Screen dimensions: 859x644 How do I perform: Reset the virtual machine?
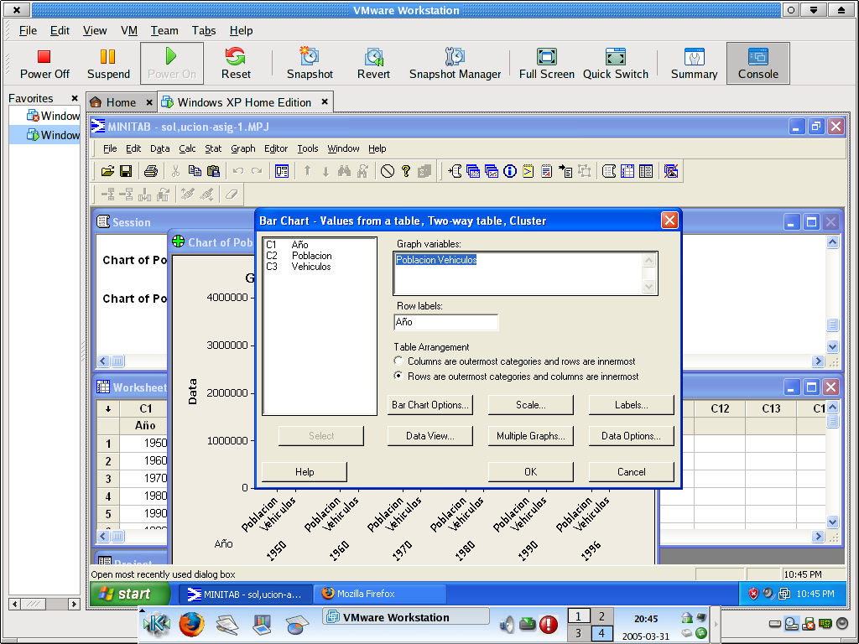[x=236, y=64]
